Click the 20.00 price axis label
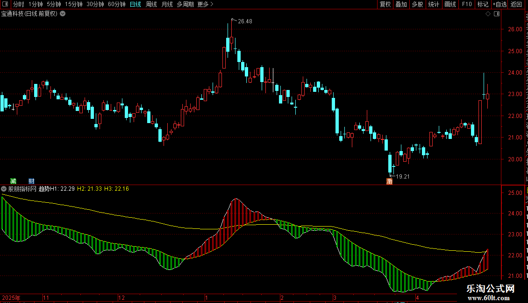 click(x=515, y=159)
